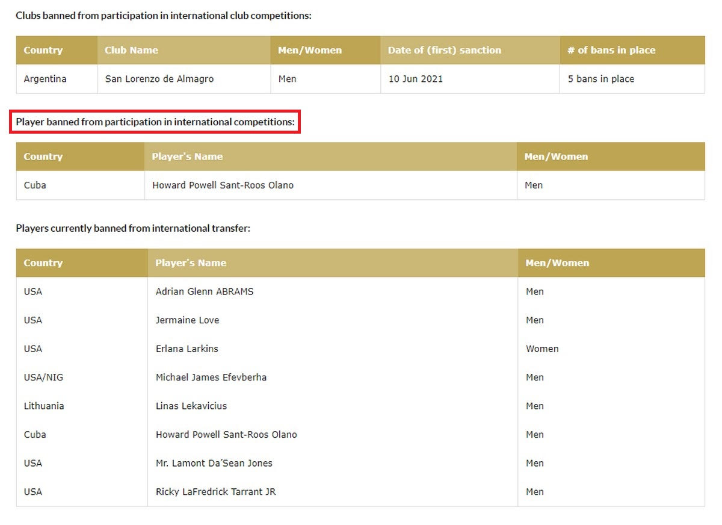Click 'Players currently banned from international transfer' heading
This screenshot has width=722, height=525.
click(x=133, y=229)
